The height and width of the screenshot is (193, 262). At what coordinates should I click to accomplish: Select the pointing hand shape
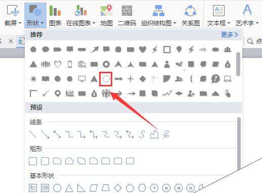pyautogui.click(x=228, y=93)
